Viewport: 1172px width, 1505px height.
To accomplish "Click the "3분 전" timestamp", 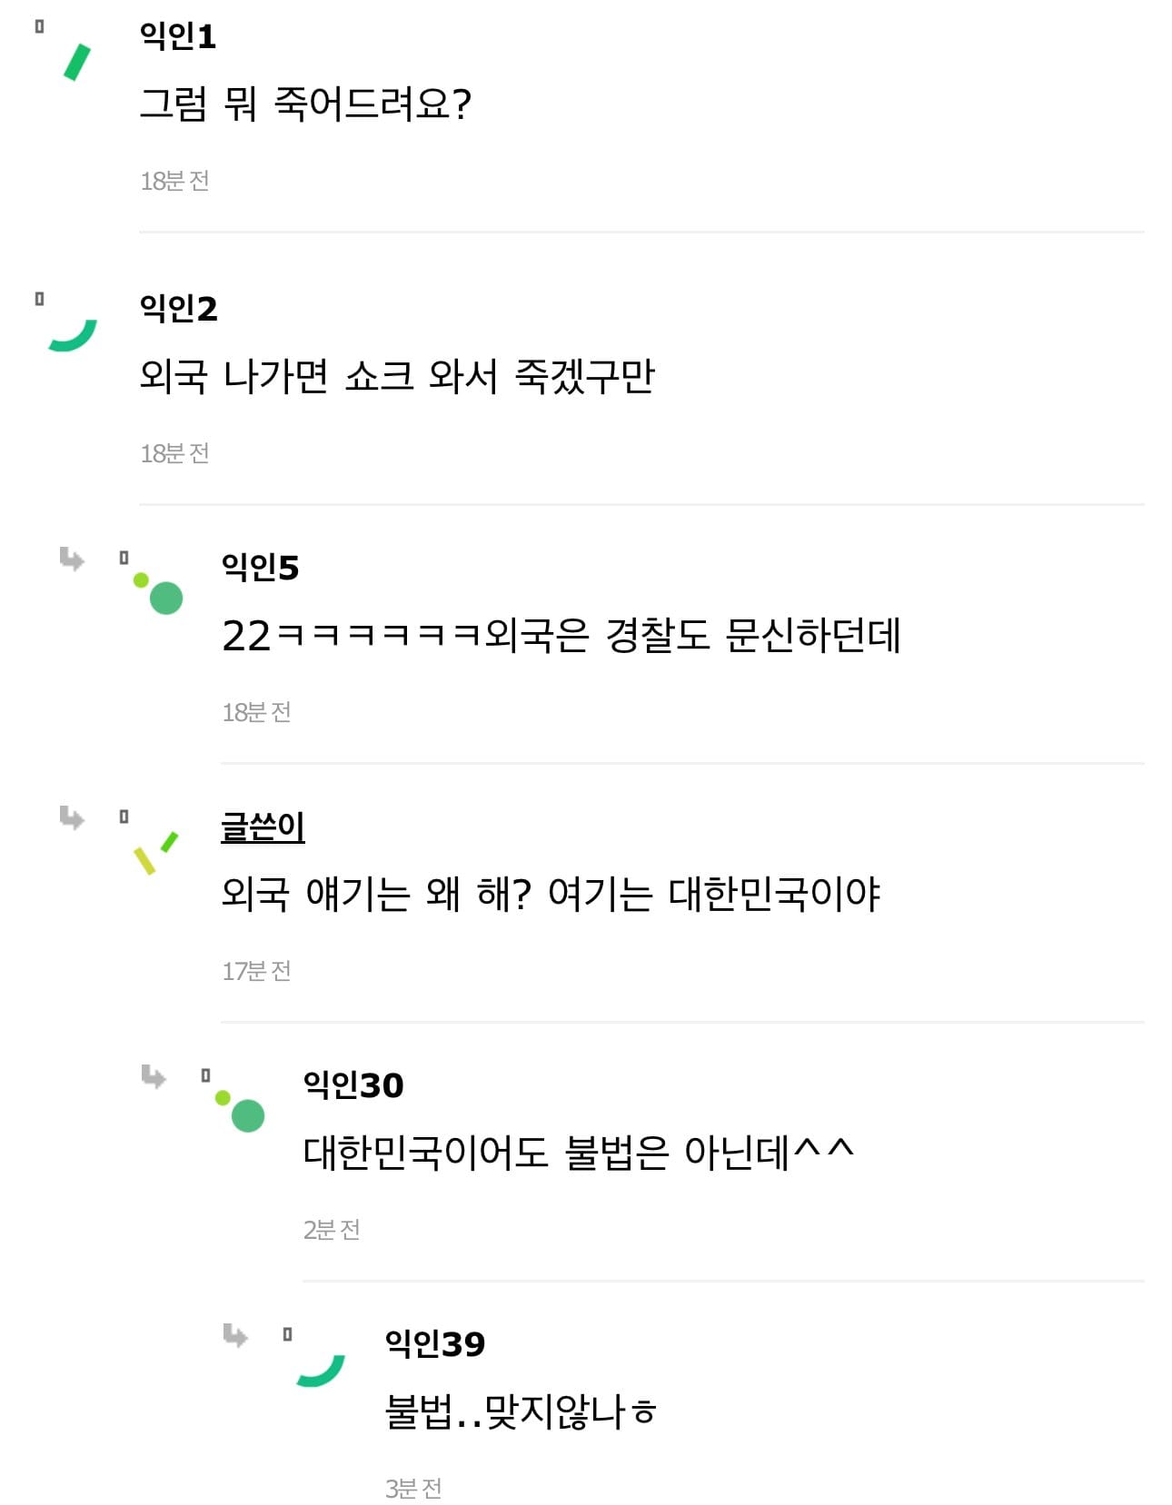I will pyautogui.click(x=413, y=1489).
